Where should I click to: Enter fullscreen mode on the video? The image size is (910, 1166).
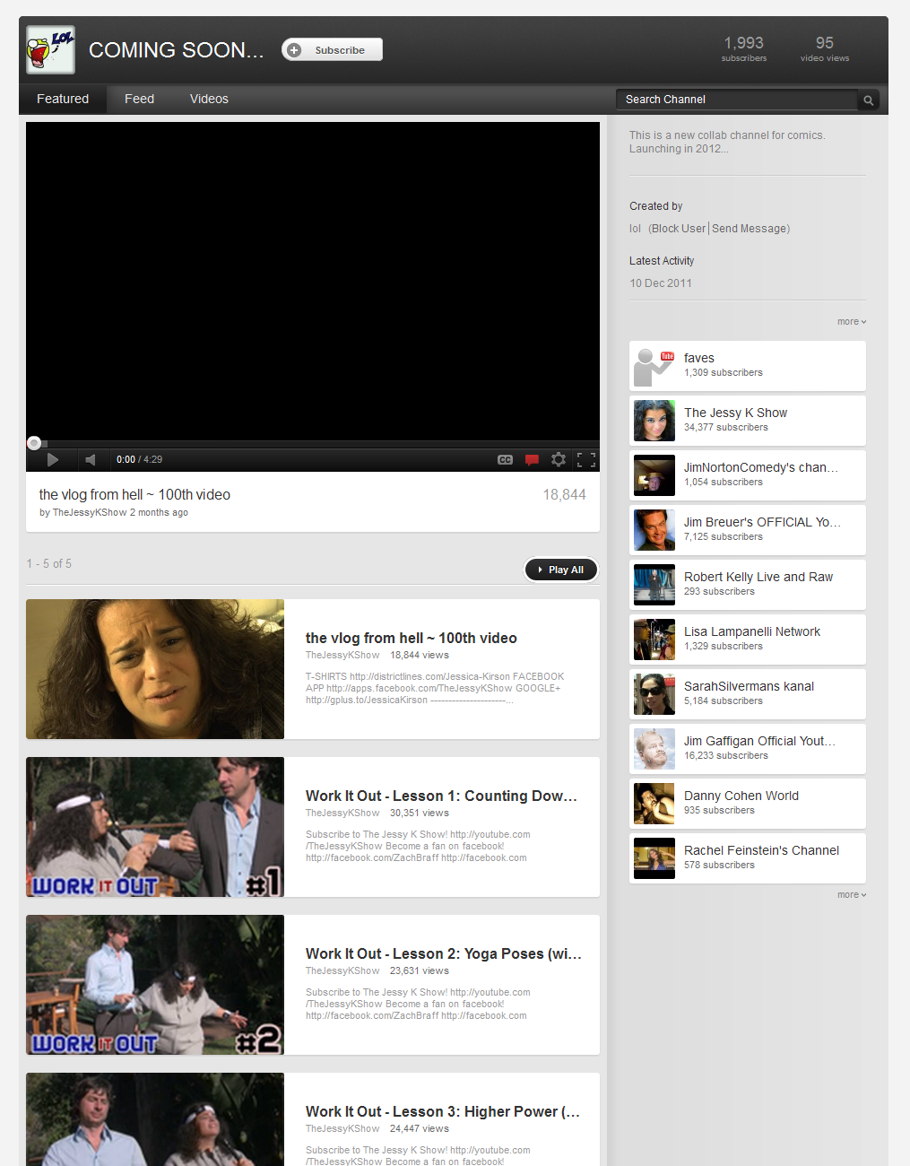(x=586, y=460)
